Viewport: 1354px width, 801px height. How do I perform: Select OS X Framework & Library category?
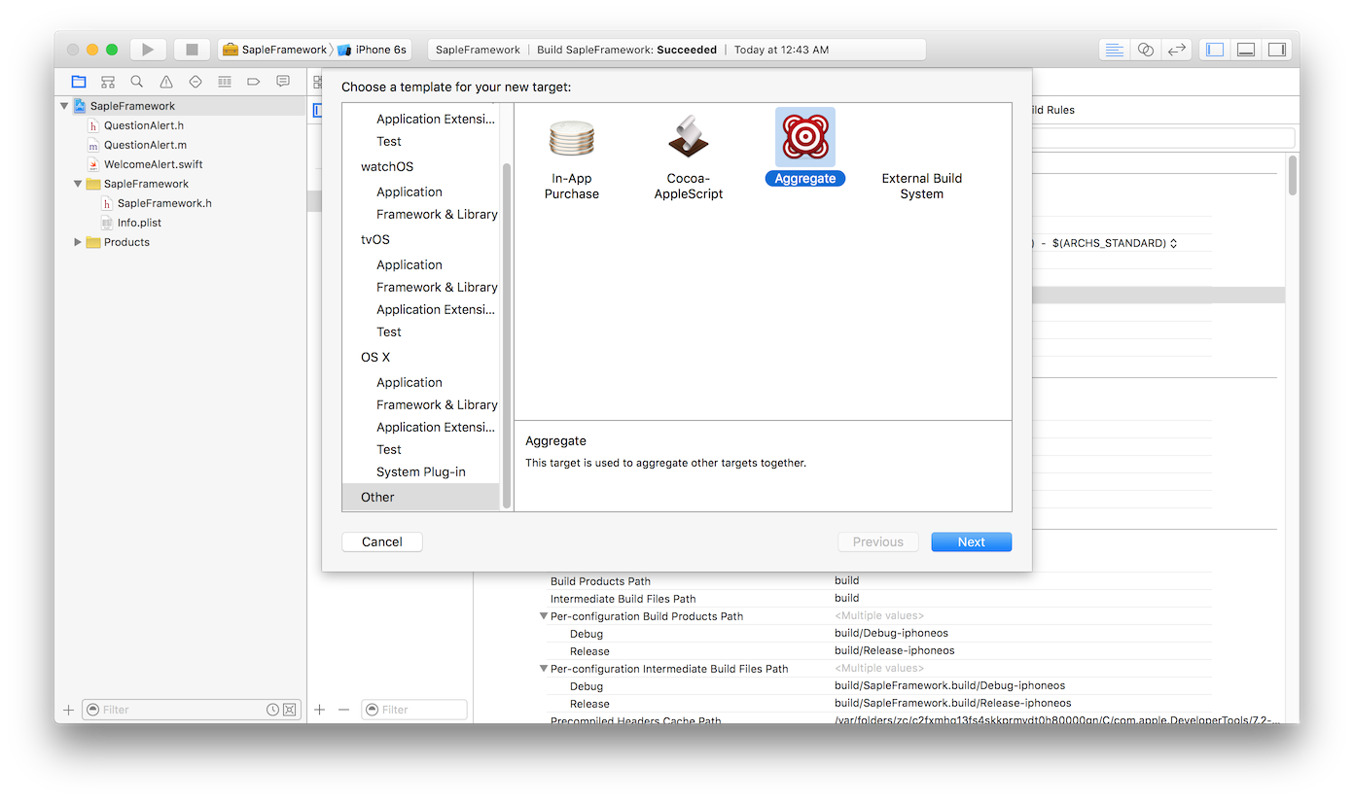tap(437, 404)
